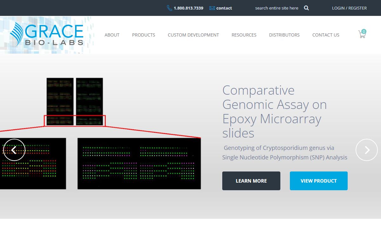Viewport: 381px width, 235px height.
Task: Click the search magnifier icon
Action: click(306, 8)
